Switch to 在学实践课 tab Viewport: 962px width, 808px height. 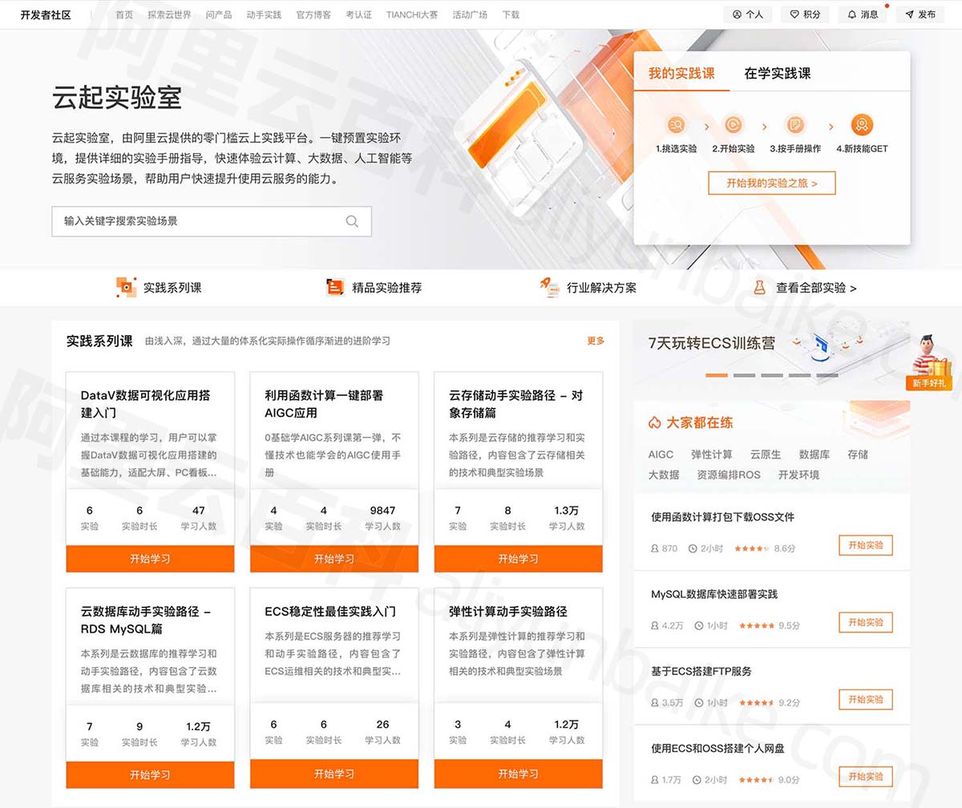pos(778,73)
